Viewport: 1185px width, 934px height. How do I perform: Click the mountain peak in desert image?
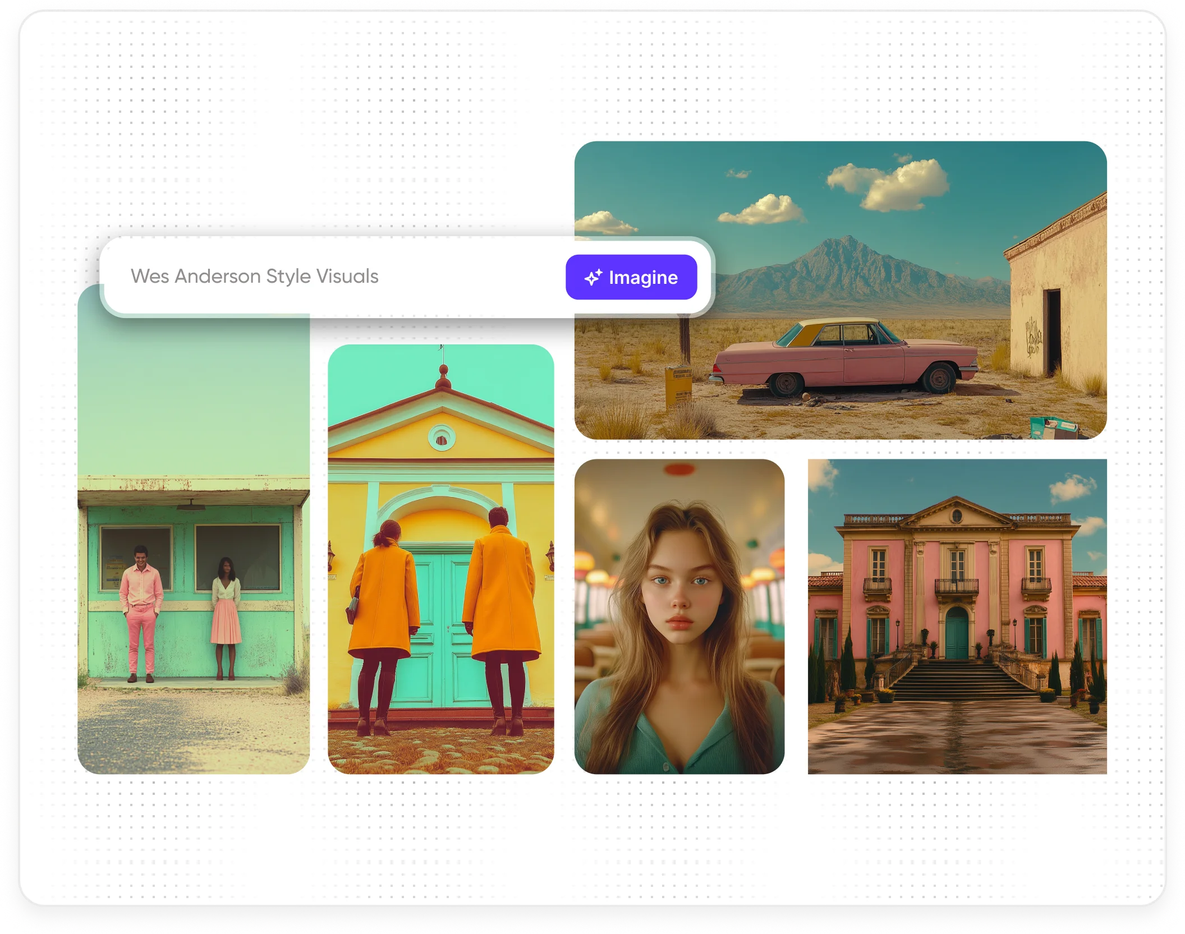click(848, 242)
